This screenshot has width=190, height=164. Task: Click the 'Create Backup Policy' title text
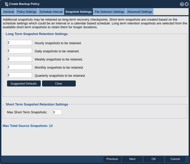24,4
